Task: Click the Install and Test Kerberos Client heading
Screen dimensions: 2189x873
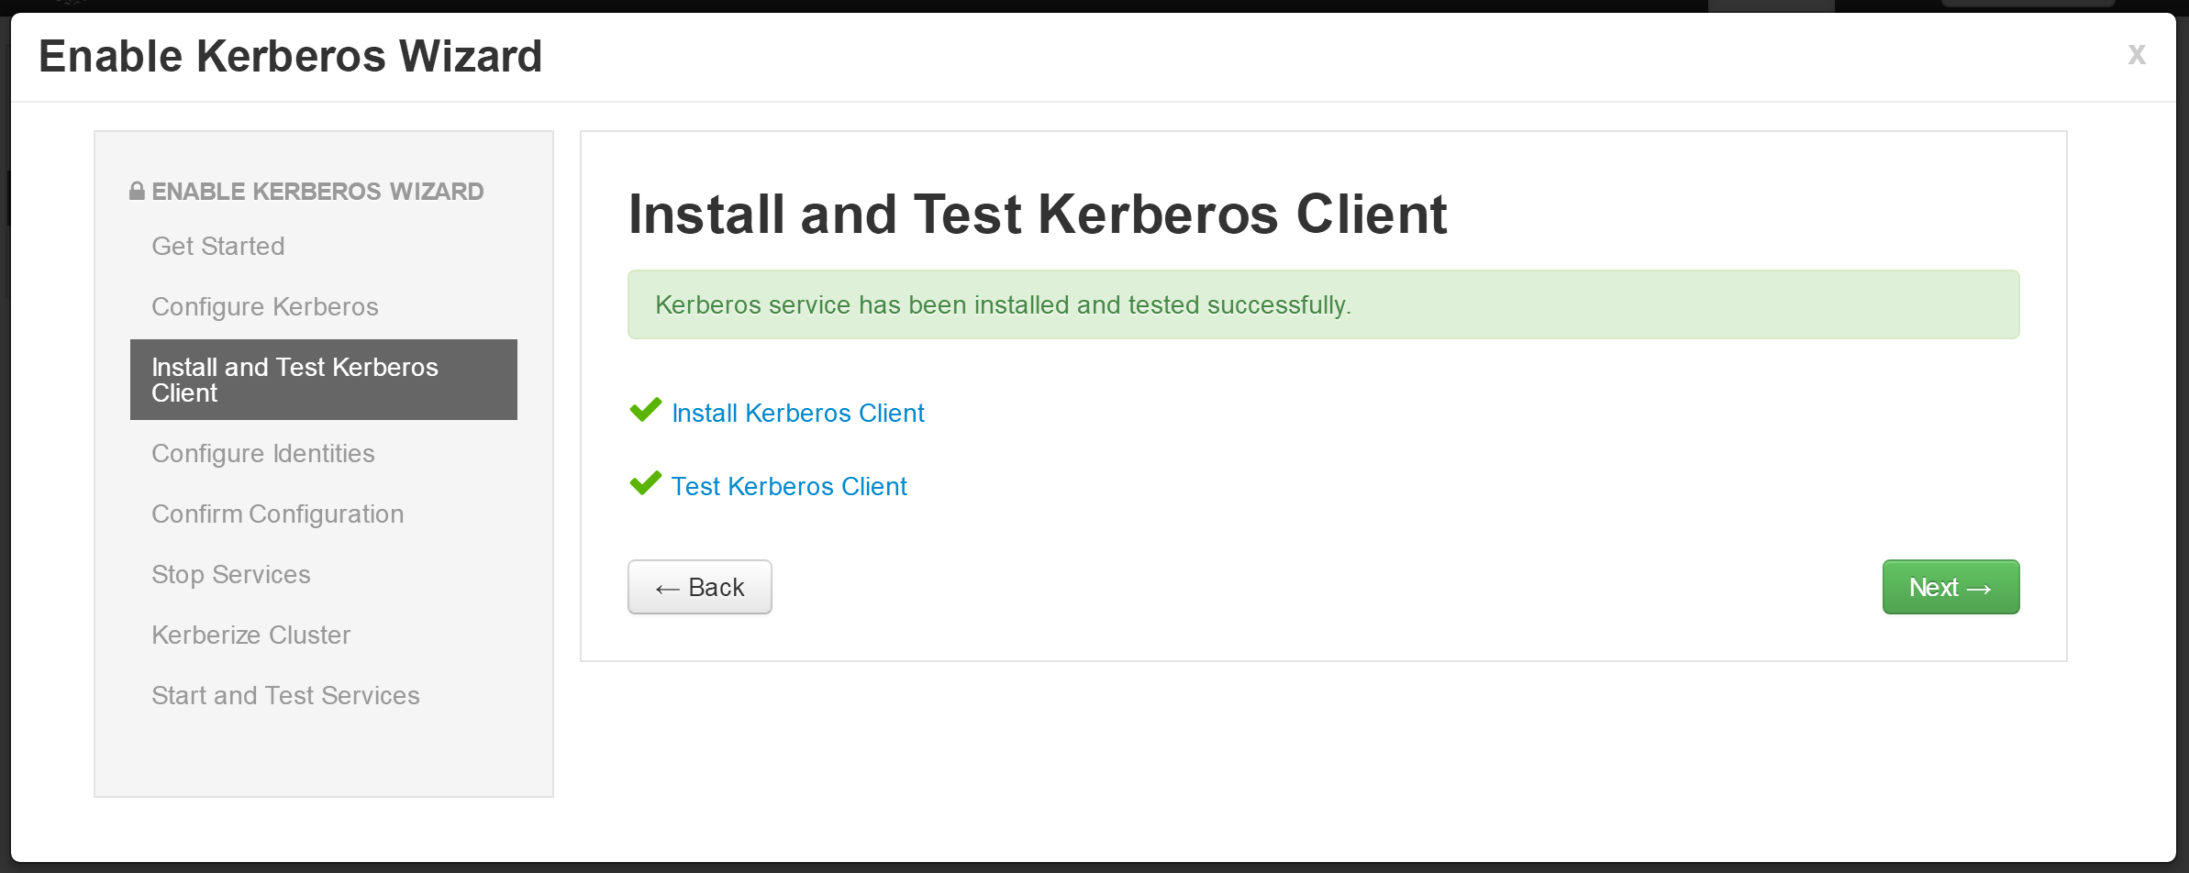Action: (1038, 214)
